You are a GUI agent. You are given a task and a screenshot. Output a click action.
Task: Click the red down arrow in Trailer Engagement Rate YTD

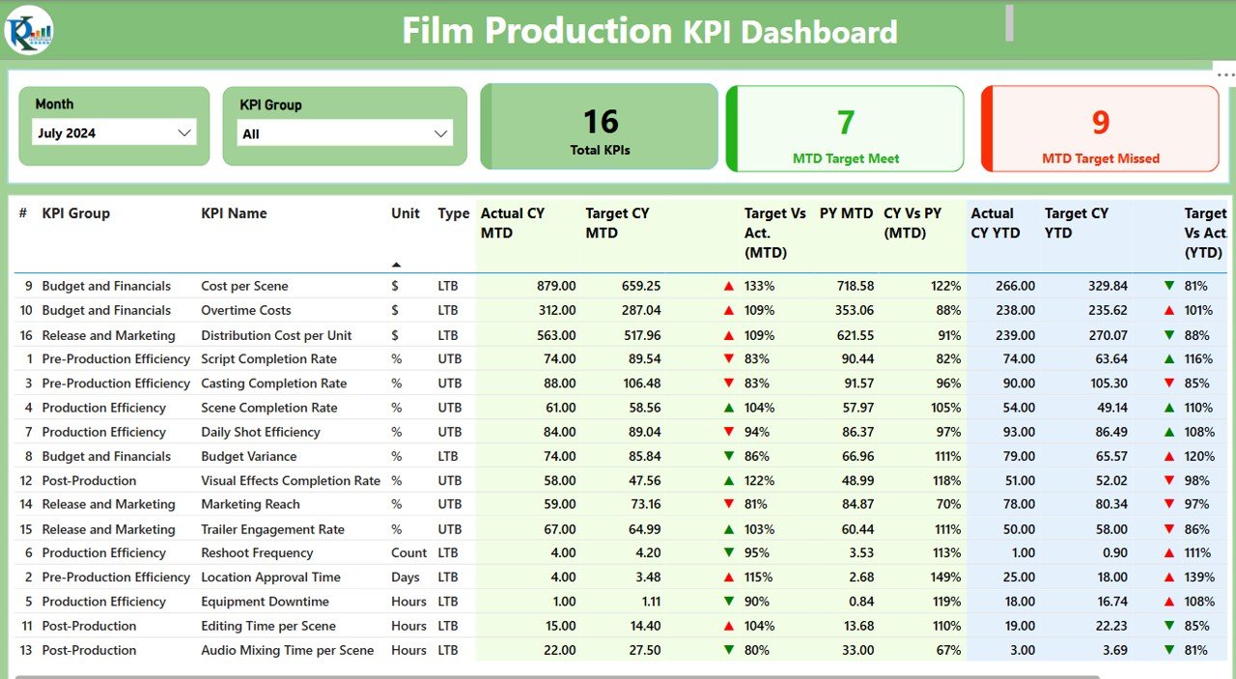point(1169,529)
